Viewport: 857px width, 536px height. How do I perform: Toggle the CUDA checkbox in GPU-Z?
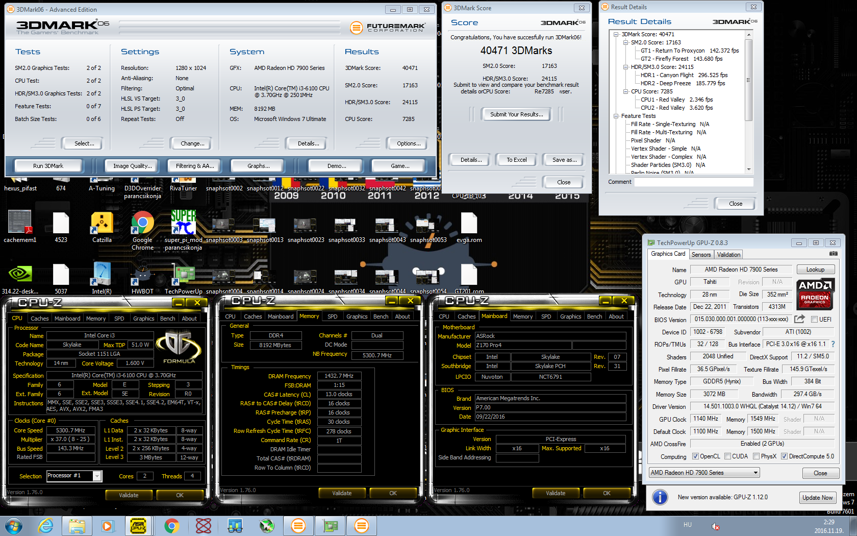coord(727,456)
